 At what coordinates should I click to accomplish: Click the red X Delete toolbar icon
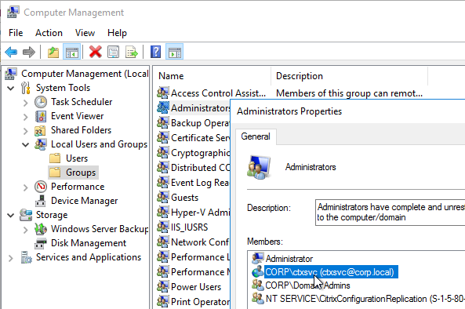96,53
